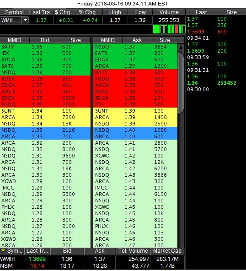Click the PHLX bid at 1.28
Image resolution: width=246 pixels, height=271 pixels.
coord(45,207)
